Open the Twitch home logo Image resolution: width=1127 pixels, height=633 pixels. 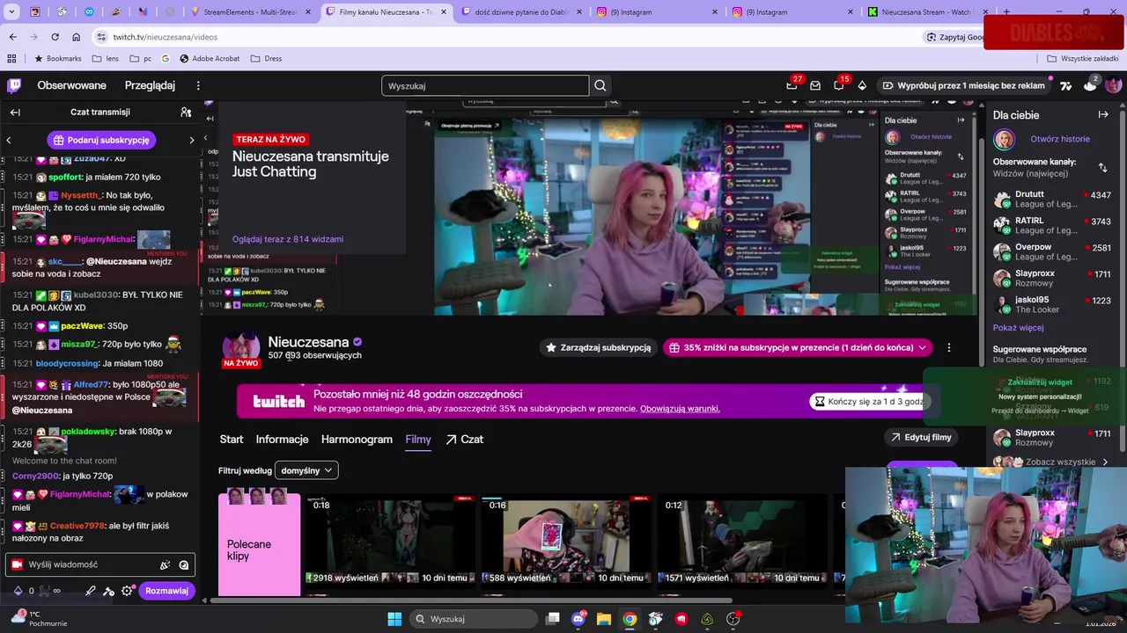(14, 85)
